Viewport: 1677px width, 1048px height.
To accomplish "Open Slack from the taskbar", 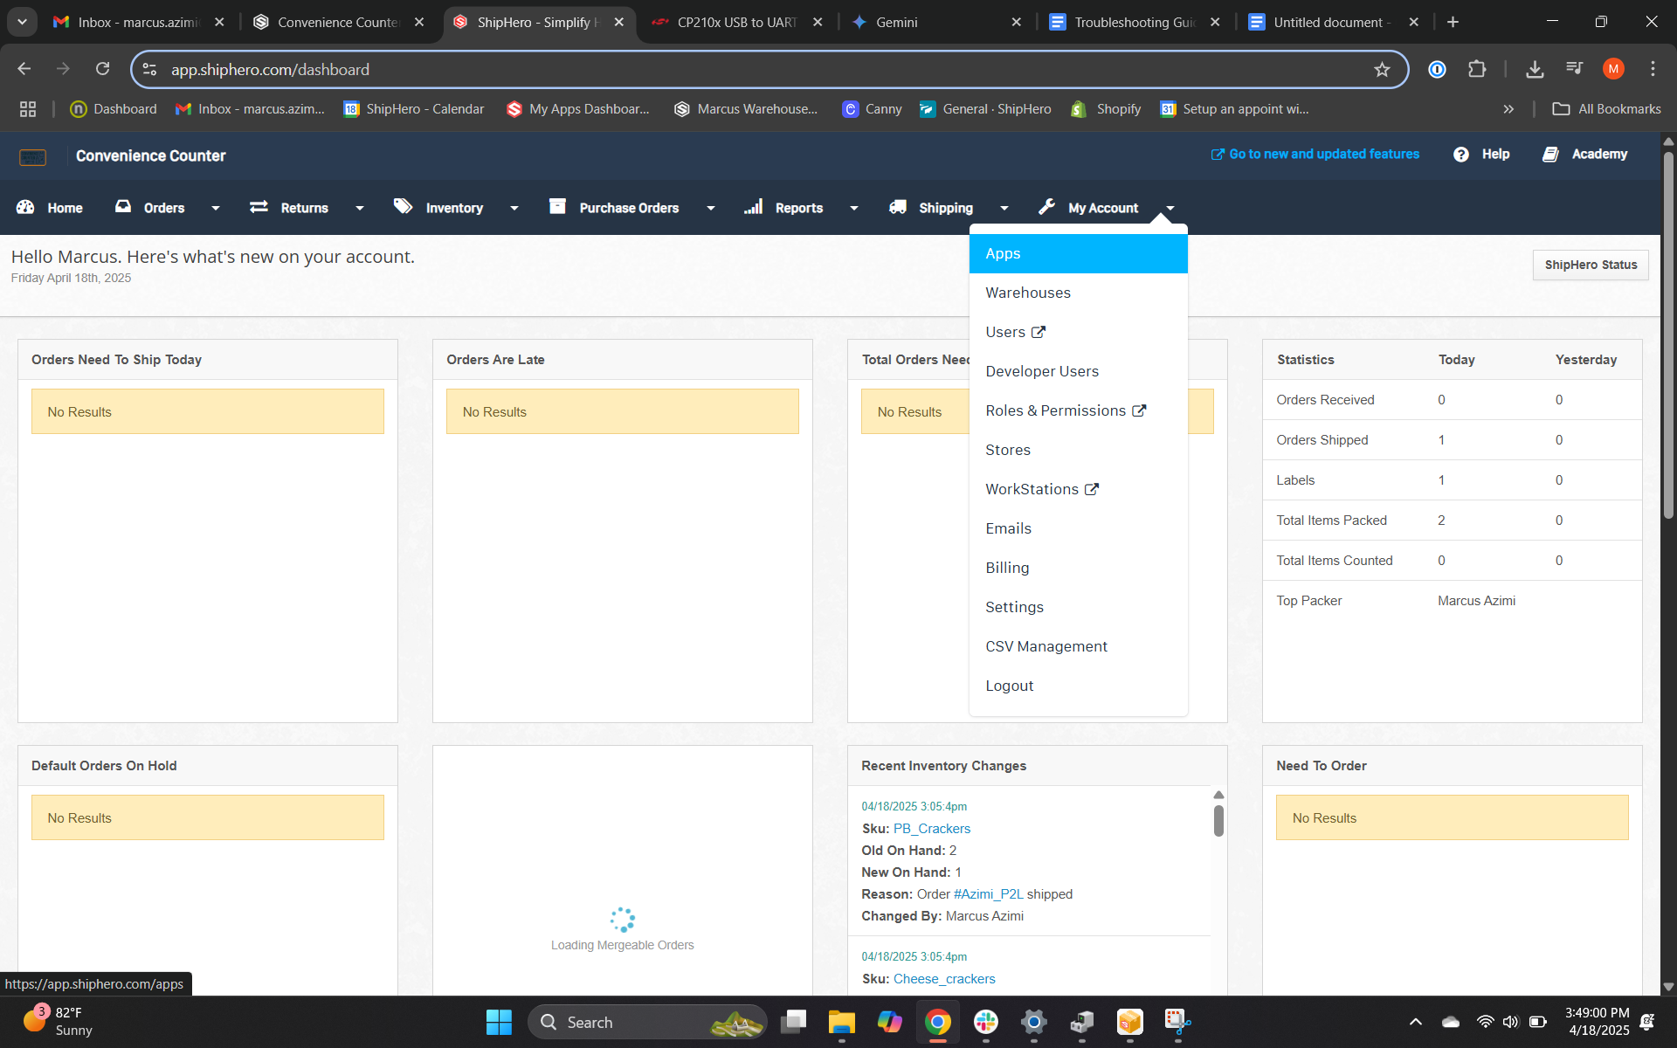I will [986, 1022].
